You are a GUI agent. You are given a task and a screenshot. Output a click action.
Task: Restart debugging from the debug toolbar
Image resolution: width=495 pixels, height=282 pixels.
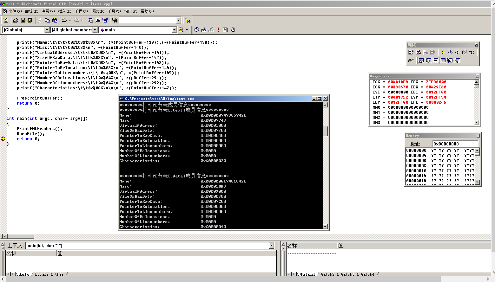coord(411,52)
